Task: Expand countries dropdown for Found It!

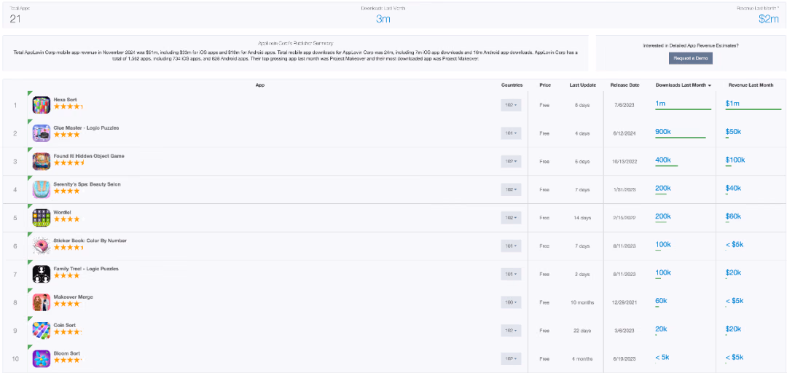Action: (511, 162)
